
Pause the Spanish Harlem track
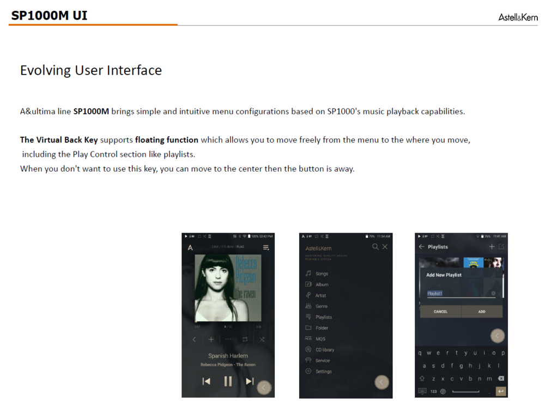[228, 381]
